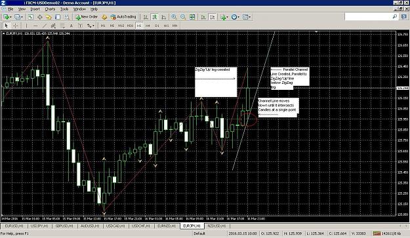Select the Vertical Line tool
410x238 pixels.
click(26, 26)
